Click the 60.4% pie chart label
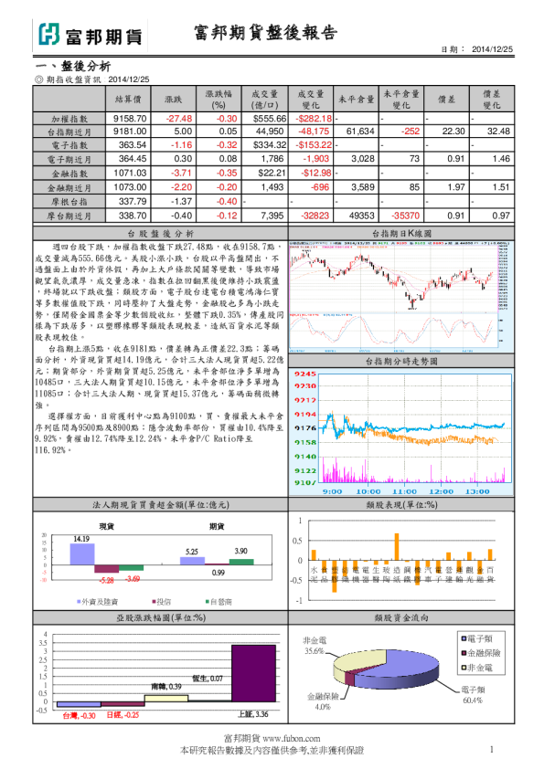This screenshot has height=769, width=544. coord(473,701)
